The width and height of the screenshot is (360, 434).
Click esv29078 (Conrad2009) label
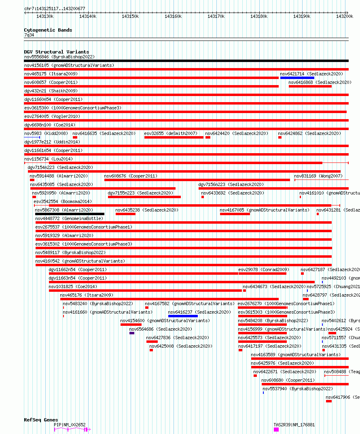click(264, 269)
